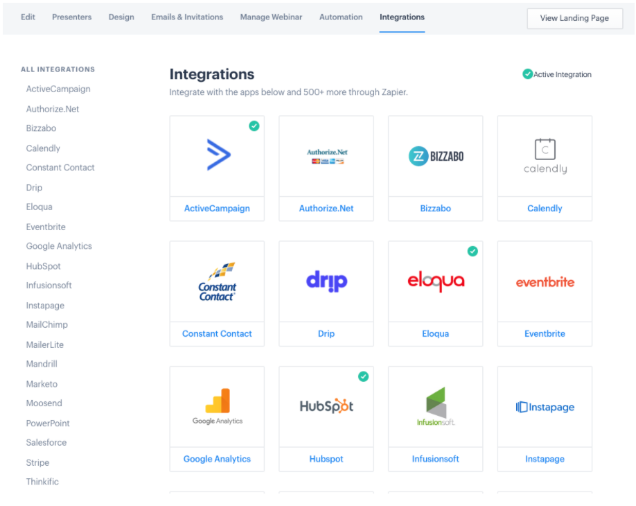This screenshot has width=636, height=506.
Task: Select MailerLite in the sidebar list
Action: 45,345
